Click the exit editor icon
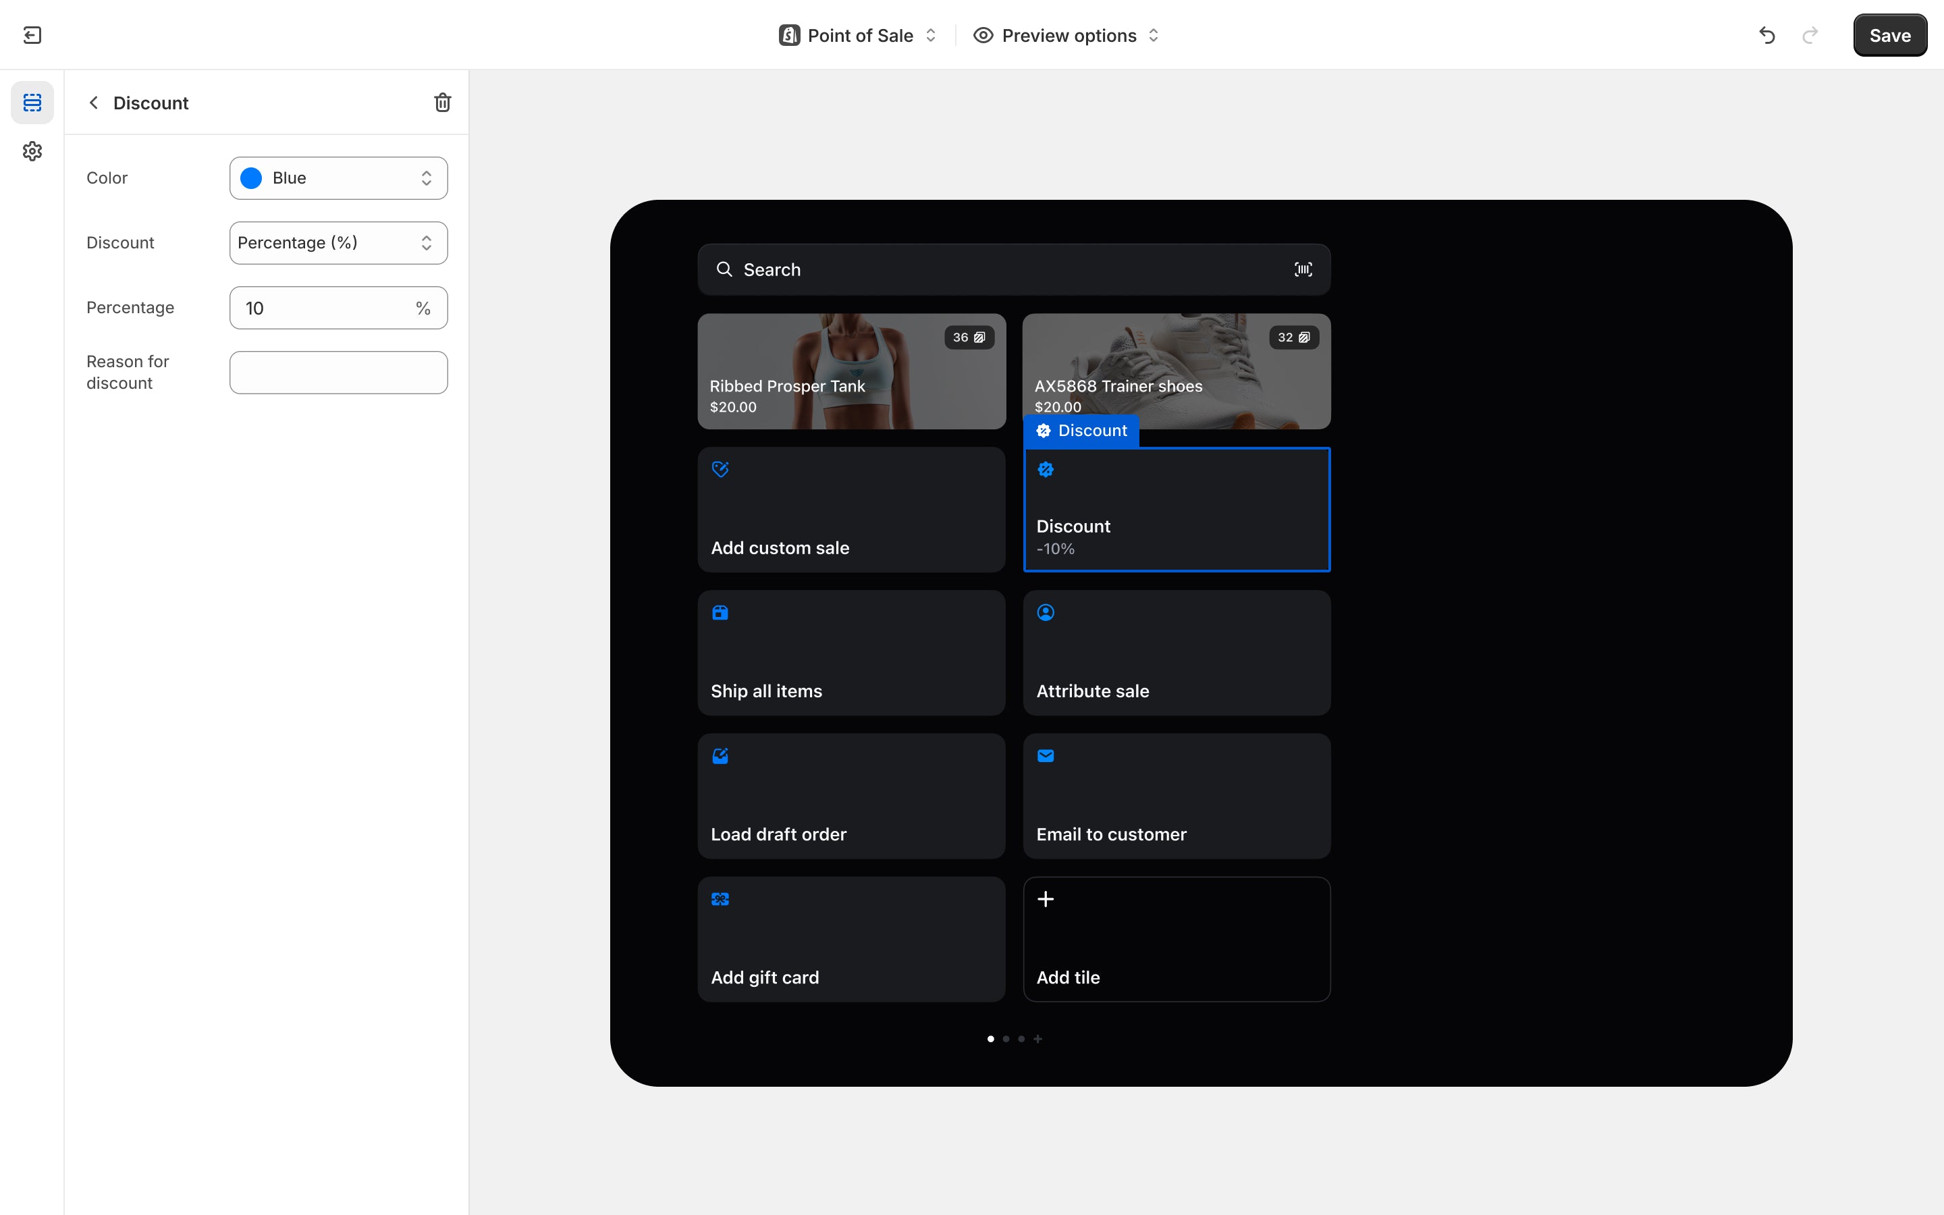The image size is (1944, 1215). [x=32, y=35]
